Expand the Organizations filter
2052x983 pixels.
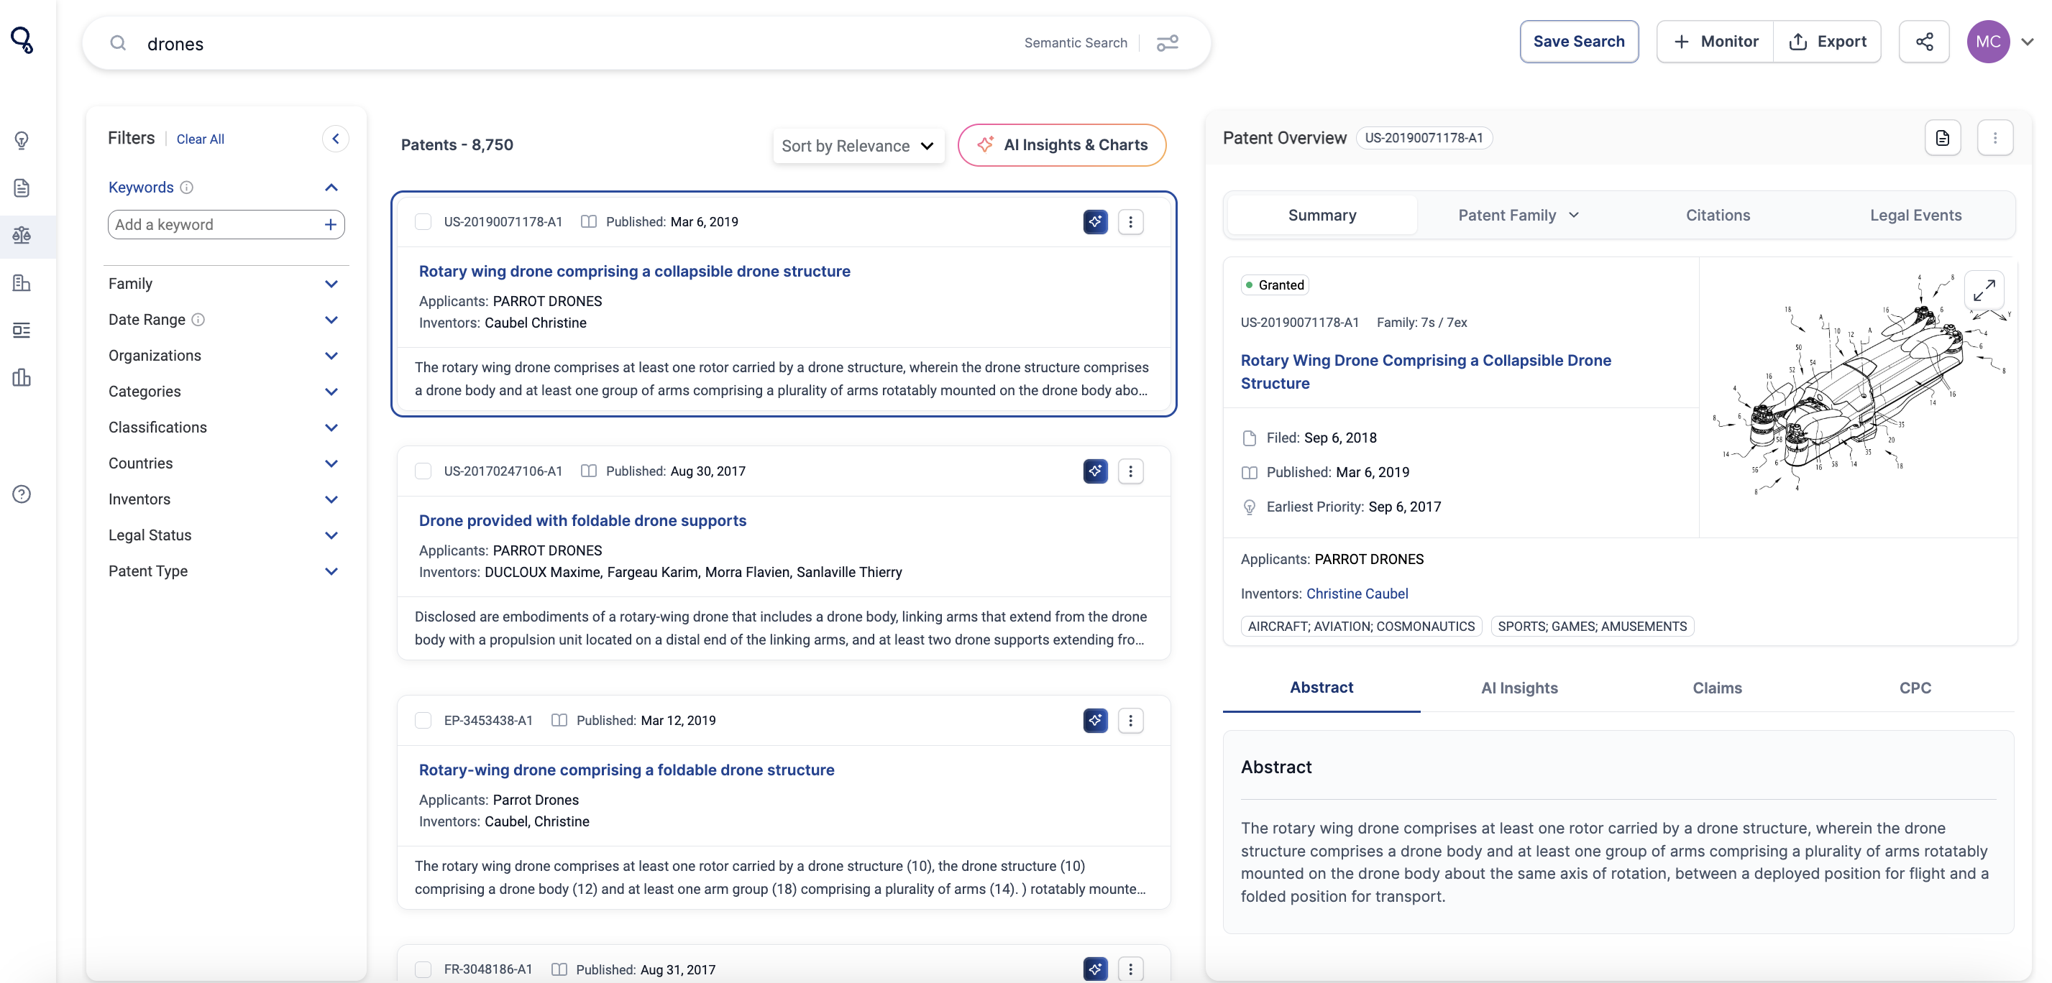click(331, 355)
